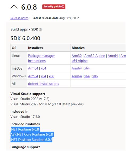Download Linux x64 Alpine binary
Viewport: 126px width, 151px height.
pos(79,61)
